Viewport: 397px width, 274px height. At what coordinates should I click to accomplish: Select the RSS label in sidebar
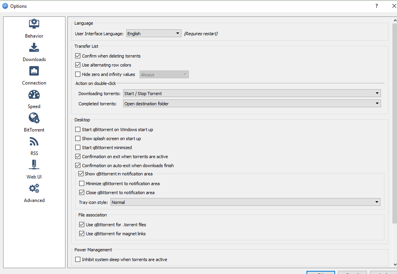tap(34, 153)
